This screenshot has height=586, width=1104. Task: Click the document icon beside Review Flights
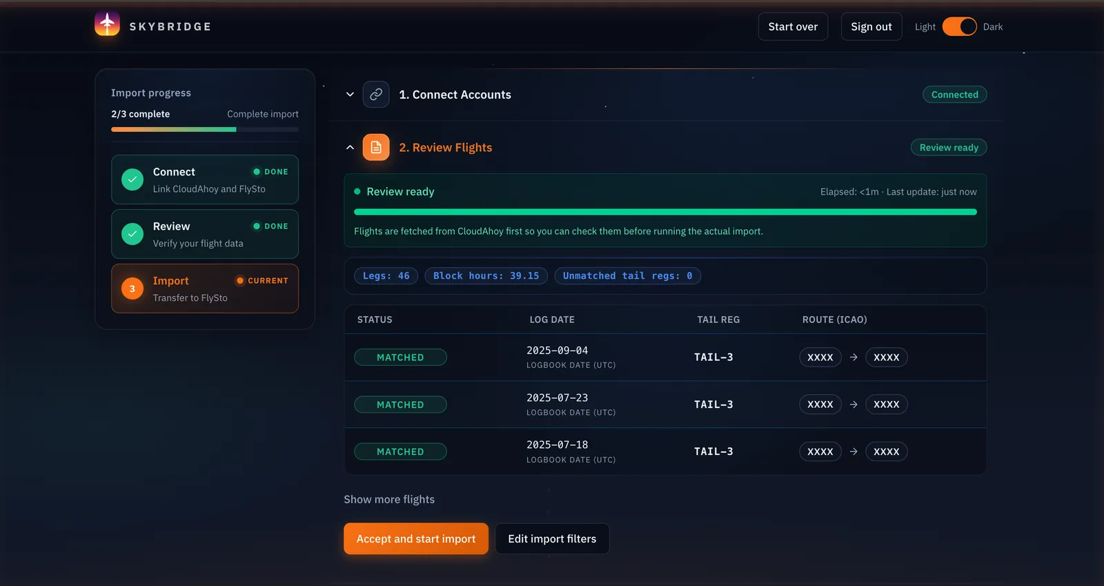click(376, 148)
